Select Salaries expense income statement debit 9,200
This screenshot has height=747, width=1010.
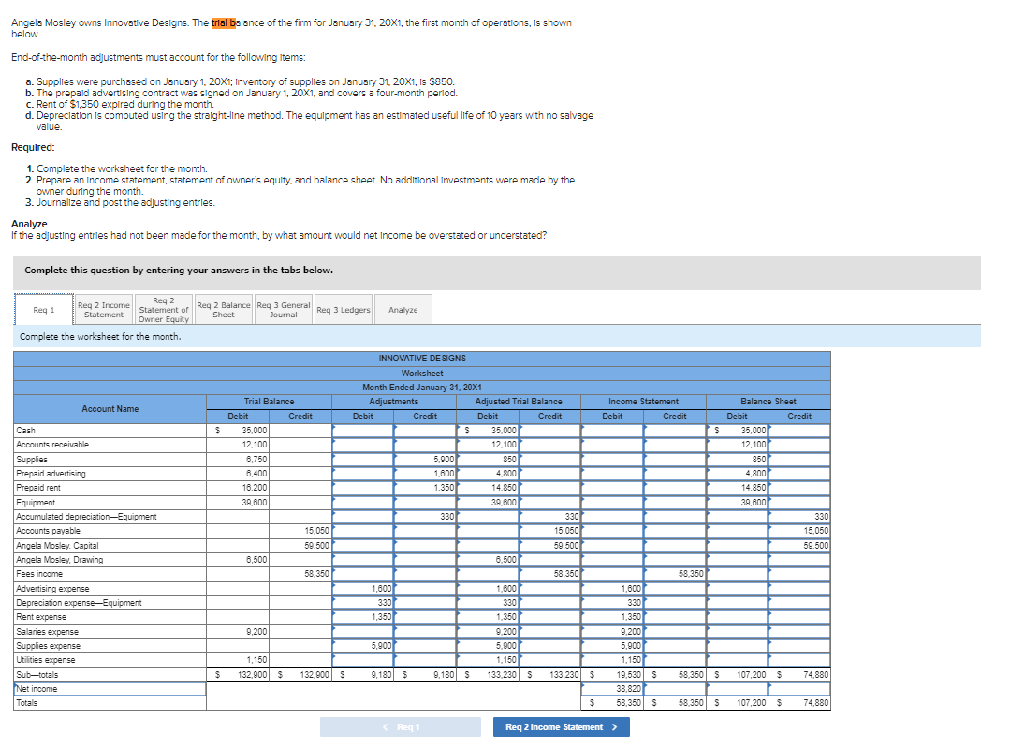[x=612, y=632]
